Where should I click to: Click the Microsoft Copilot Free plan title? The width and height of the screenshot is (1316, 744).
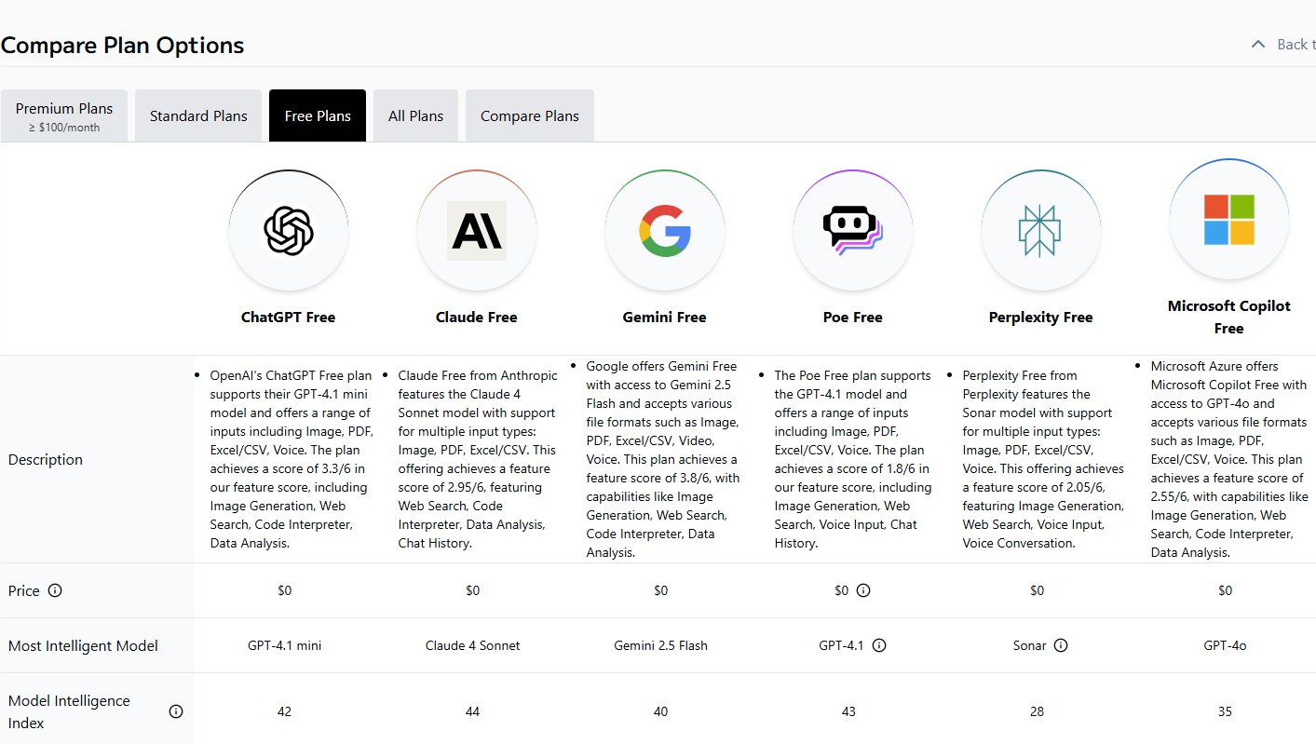pyautogui.click(x=1228, y=317)
